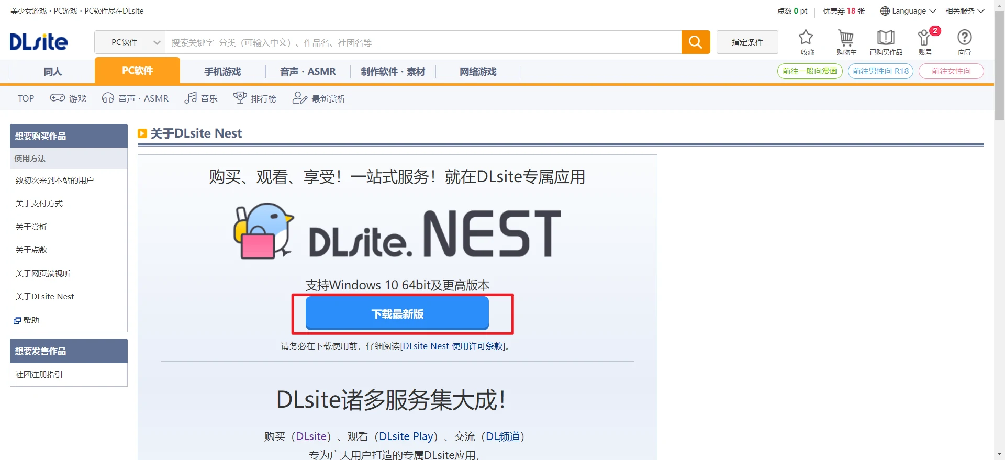Switch to the 音声・ASMR main tab
Screen dimensions: 1005x460
[x=308, y=72]
